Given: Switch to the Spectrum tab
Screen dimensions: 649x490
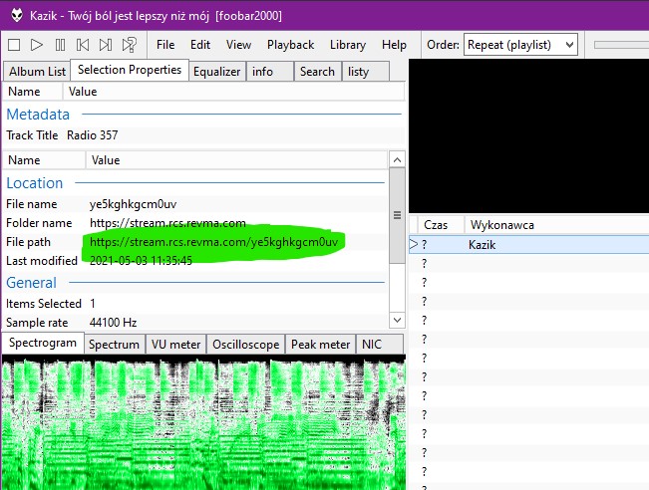Looking at the screenshot, I should click(115, 345).
